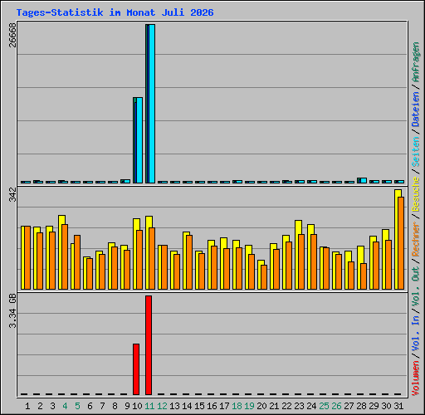The width and height of the screenshot is (425, 415).
Task: Click the chart title Tages-Statistik im Monat Juli 2026
Action: [115, 12]
